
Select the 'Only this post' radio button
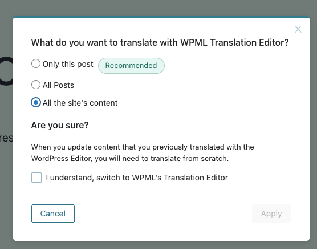(x=36, y=63)
